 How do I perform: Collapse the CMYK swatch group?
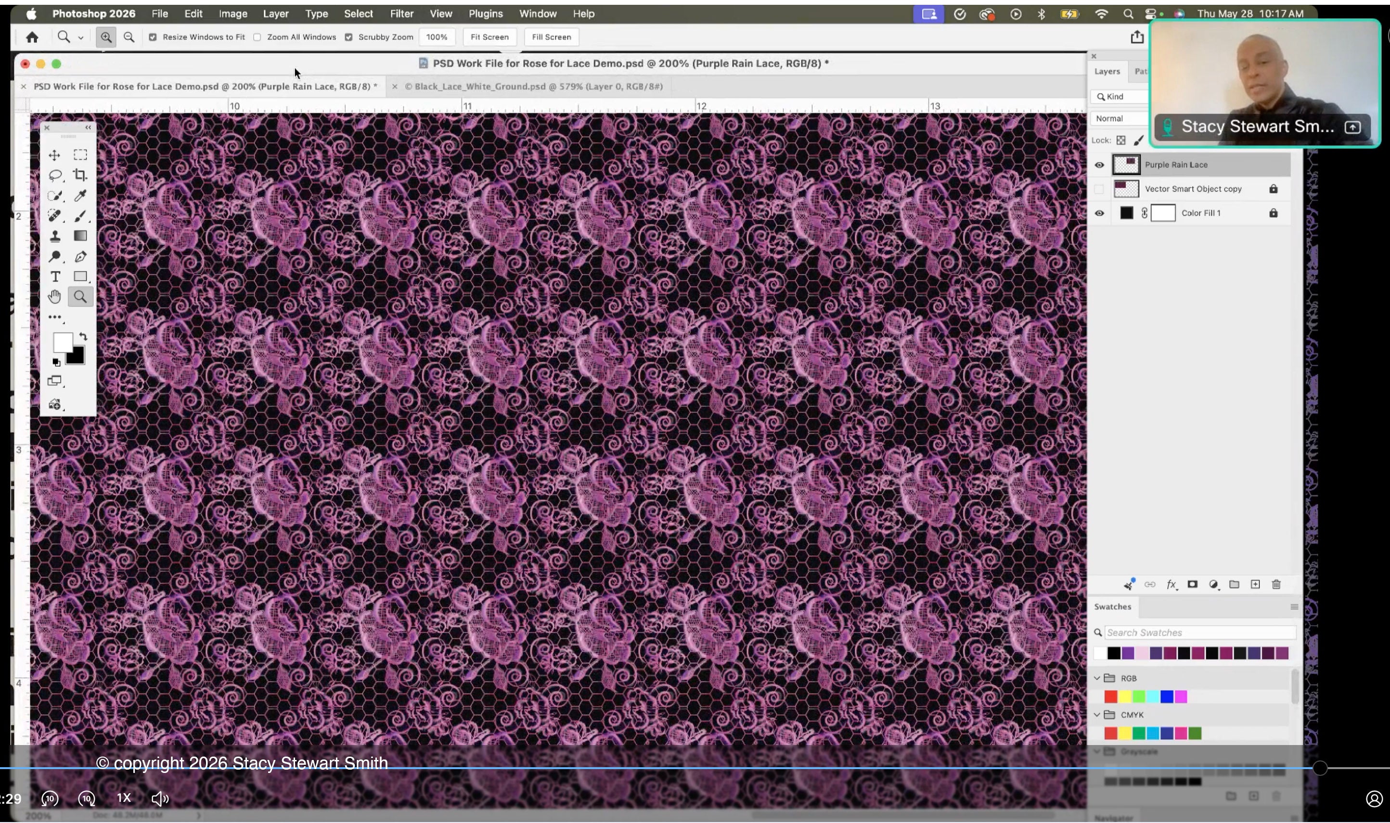coord(1097,715)
